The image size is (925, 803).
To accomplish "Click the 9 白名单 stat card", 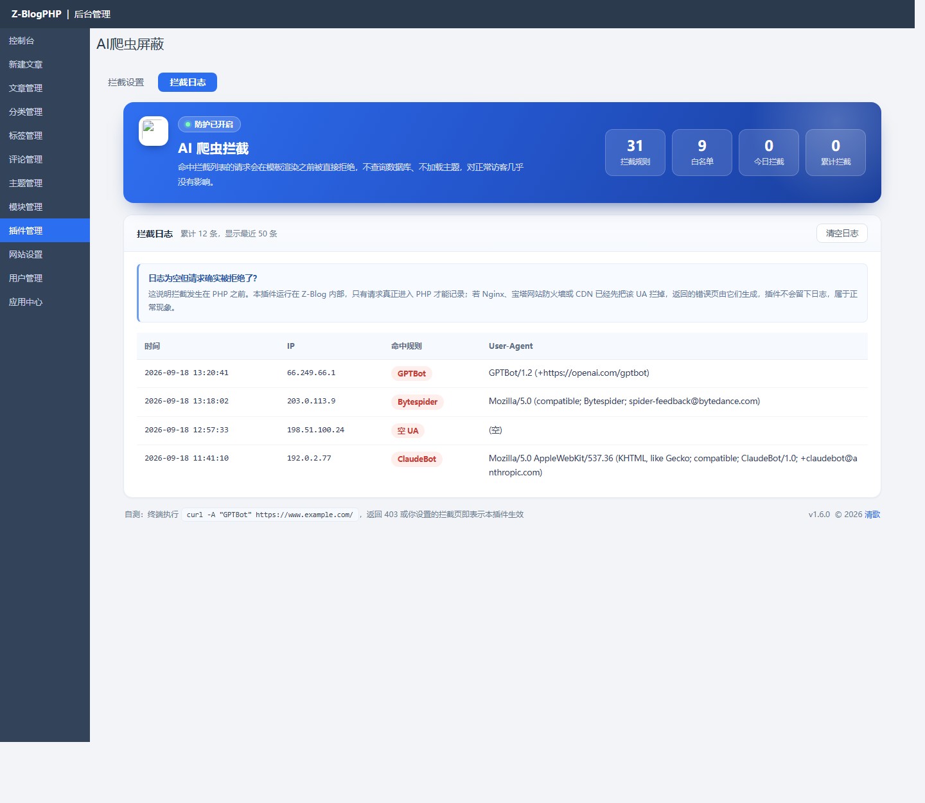I will (x=702, y=152).
